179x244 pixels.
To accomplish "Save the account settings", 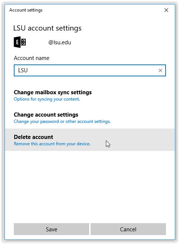I will [51, 229].
